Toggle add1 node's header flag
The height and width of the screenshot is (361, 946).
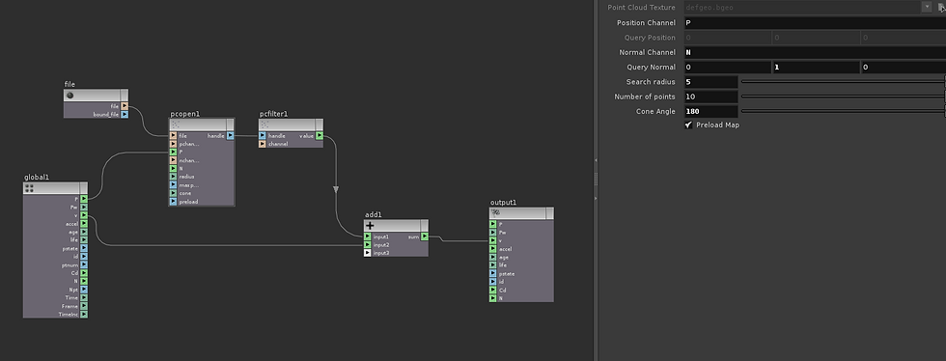point(424,226)
